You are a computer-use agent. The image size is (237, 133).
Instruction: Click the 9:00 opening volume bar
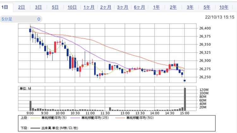[30, 106]
